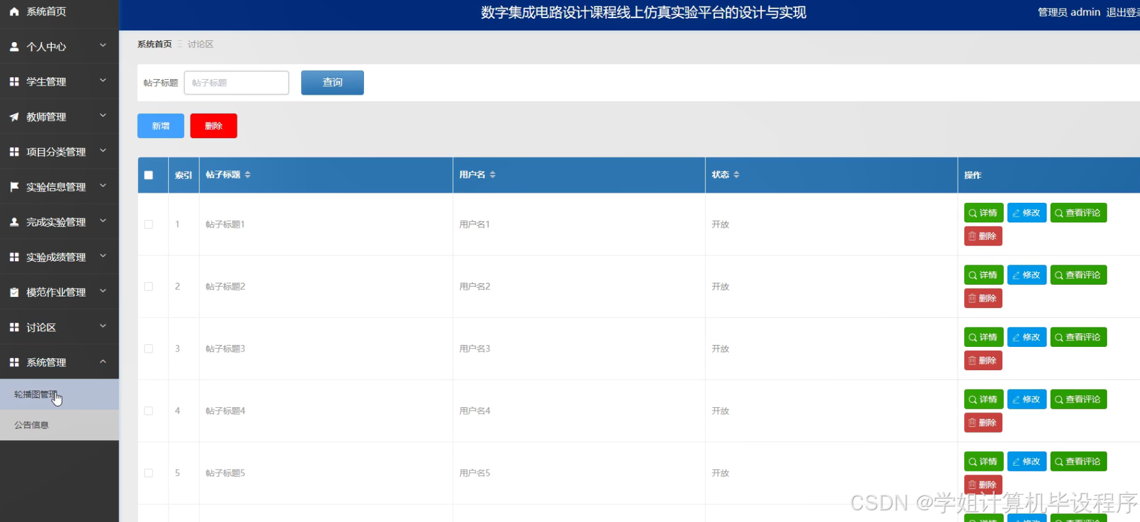Open 详情 for 帖子标题2 row

[984, 275]
